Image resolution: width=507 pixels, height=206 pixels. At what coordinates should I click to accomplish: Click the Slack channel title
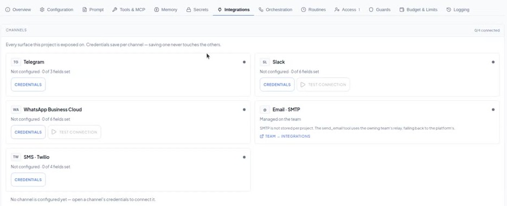coord(279,62)
